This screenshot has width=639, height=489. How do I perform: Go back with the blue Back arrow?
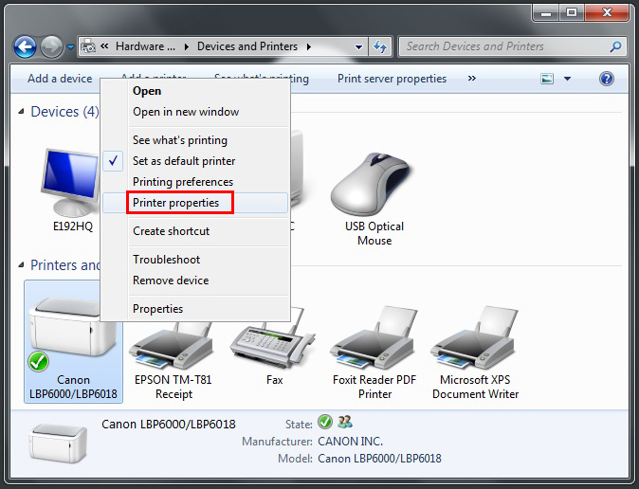click(26, 47)
